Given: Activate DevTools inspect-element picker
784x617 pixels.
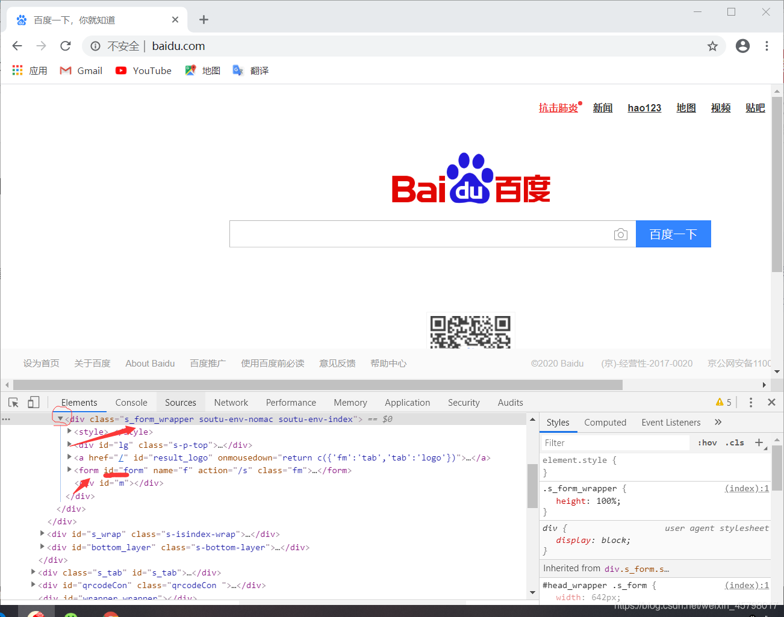Looking at the screenshot, I should pos(13,402).
